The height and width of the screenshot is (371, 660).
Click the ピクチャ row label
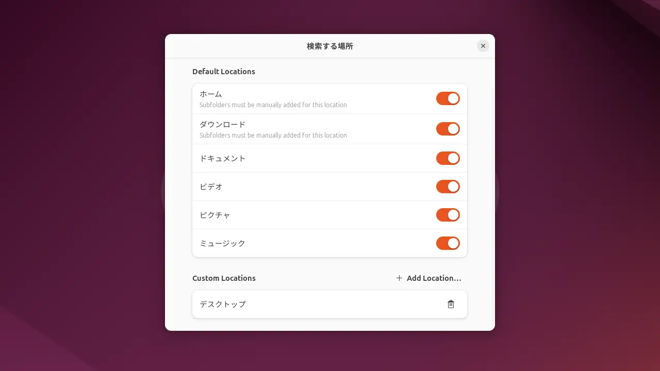click(215, 215)
